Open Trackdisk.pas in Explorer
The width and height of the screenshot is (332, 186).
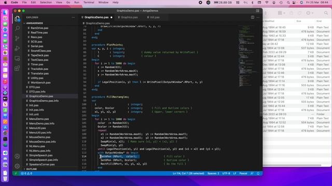tap(39, 69)
